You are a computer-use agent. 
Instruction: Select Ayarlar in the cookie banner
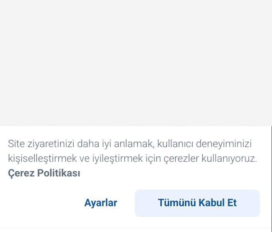100,203
